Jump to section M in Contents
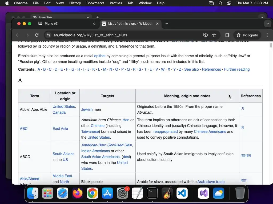Viewport: 273px width, 204px height. coord(105,69)
